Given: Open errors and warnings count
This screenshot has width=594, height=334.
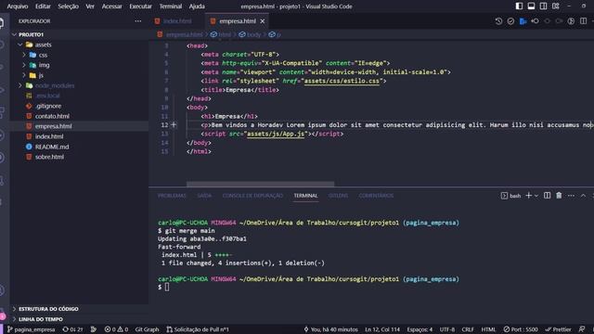Looking at the screenshot, I should click(116, 329).
